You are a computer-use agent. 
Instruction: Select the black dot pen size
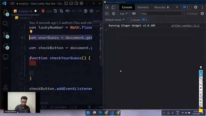click(201, 88)
